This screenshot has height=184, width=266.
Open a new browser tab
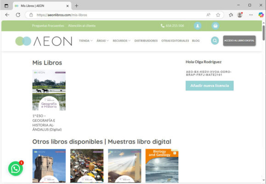(76, 6)
